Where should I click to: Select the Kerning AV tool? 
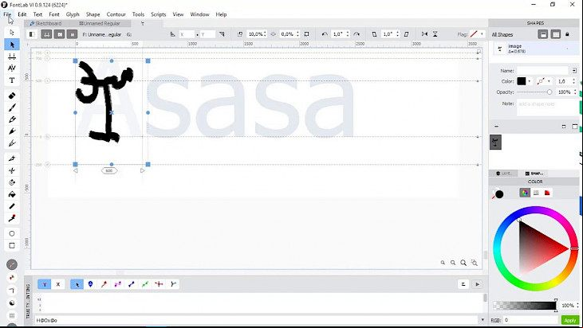pos(12,68)
